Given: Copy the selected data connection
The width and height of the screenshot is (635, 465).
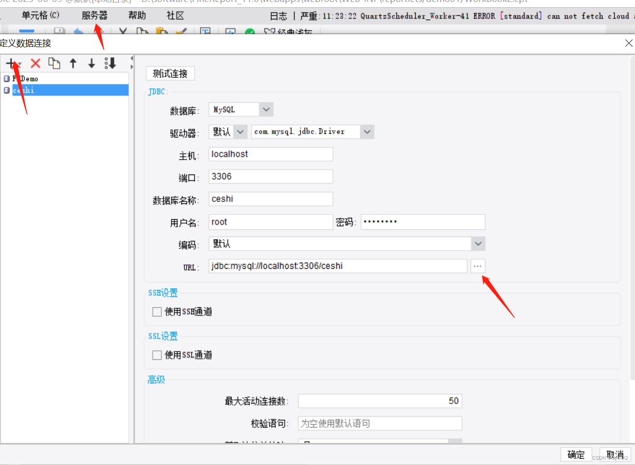Looking at the screenshot, I should (54, 63).
